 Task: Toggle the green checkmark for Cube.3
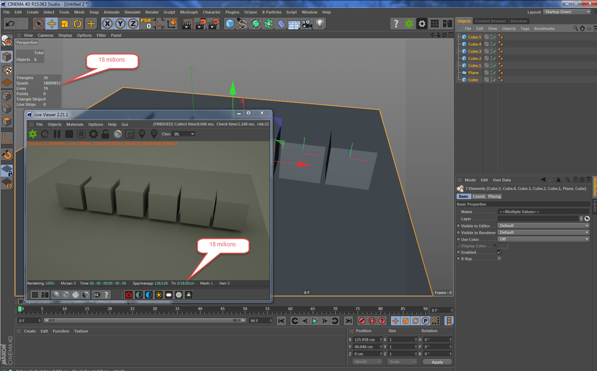click(x=495, y=51)
